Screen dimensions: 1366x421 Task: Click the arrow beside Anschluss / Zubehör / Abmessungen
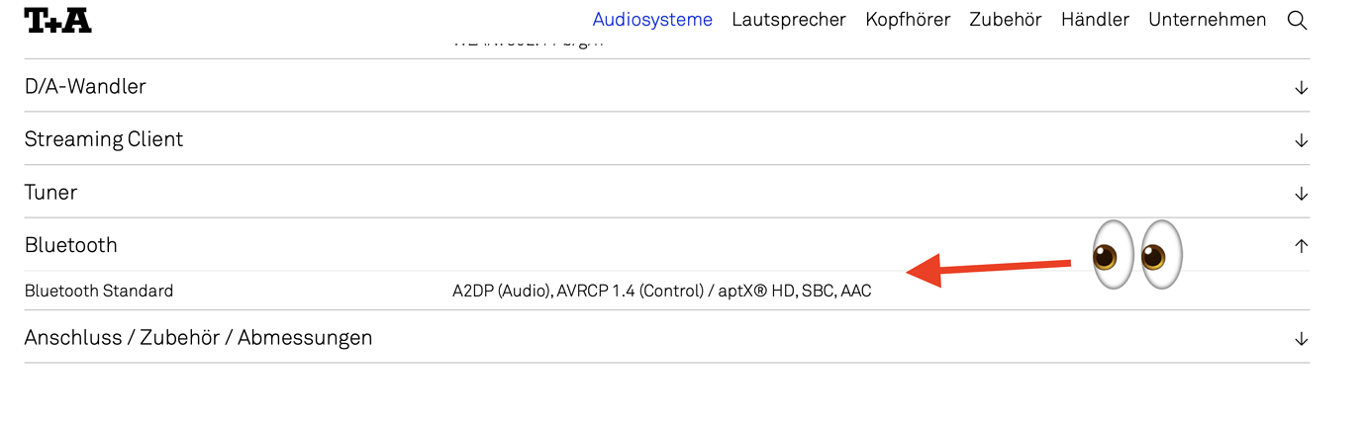pyautogui.click(x=1301, y=339)
